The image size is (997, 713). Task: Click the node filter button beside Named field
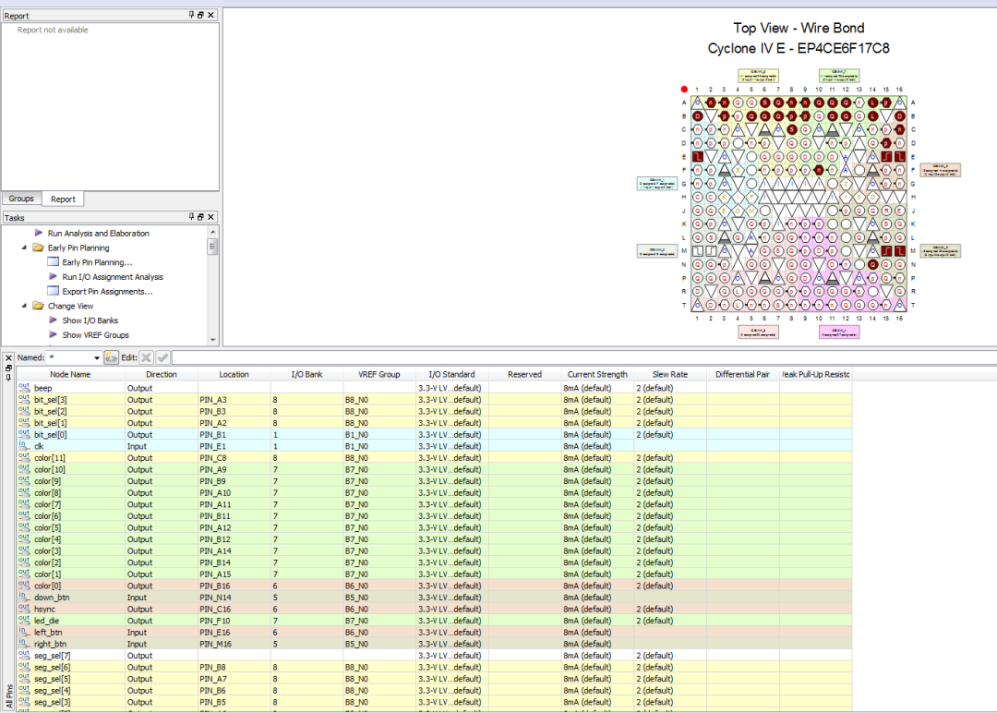click(x=111, y=357)
